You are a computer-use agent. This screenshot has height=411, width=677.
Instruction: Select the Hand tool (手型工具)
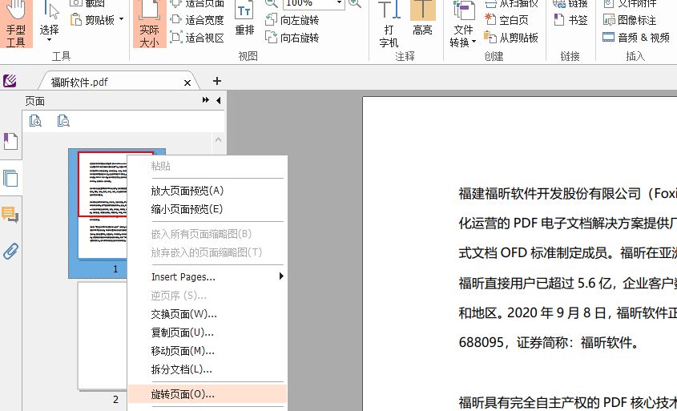16,24
